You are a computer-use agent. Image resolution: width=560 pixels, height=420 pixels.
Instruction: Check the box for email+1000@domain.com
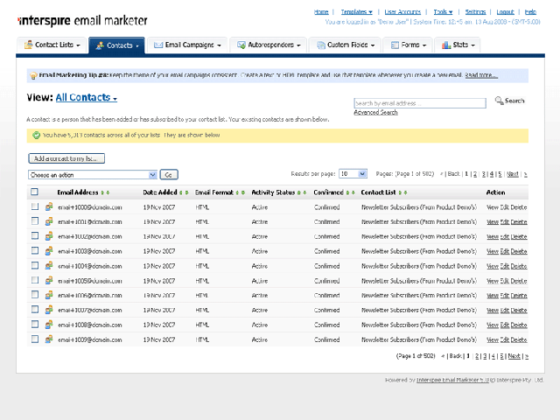(x=35, y=206)
